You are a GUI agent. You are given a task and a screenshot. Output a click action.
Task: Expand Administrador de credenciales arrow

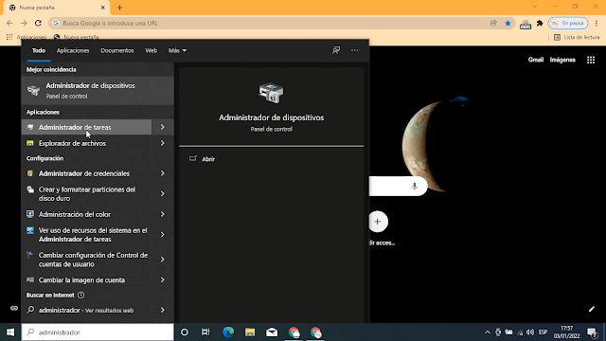click(x=163, y=173)
